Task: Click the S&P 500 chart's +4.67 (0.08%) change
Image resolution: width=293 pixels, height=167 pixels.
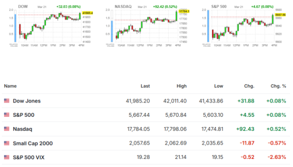Action: click(x=262, y=7)
